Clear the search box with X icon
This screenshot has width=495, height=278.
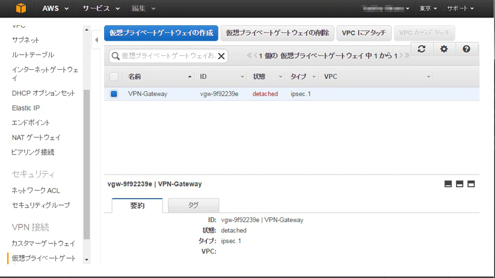tap(221, 56)
